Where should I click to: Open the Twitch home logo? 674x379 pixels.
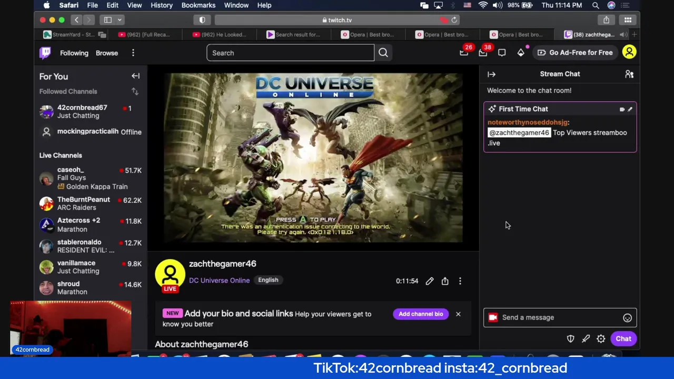click(45, 53)
